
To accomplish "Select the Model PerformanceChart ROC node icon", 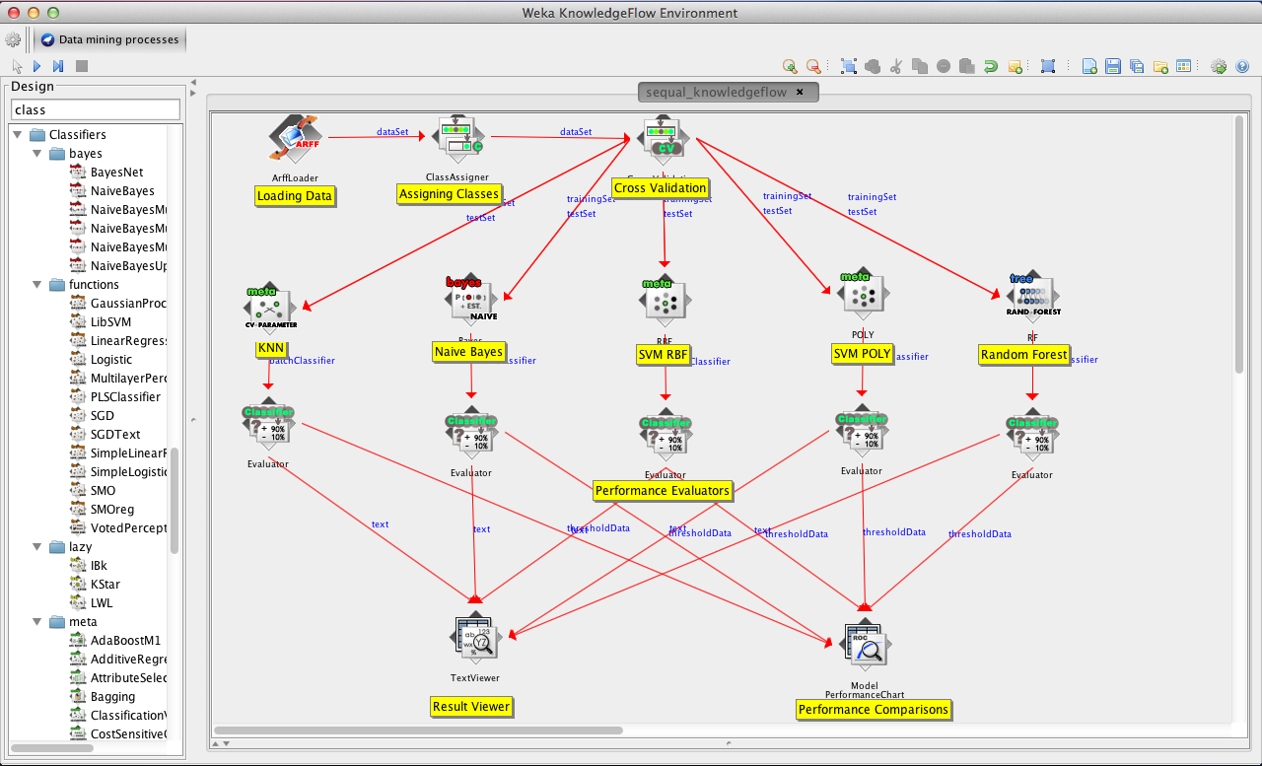I will point(866,646).
